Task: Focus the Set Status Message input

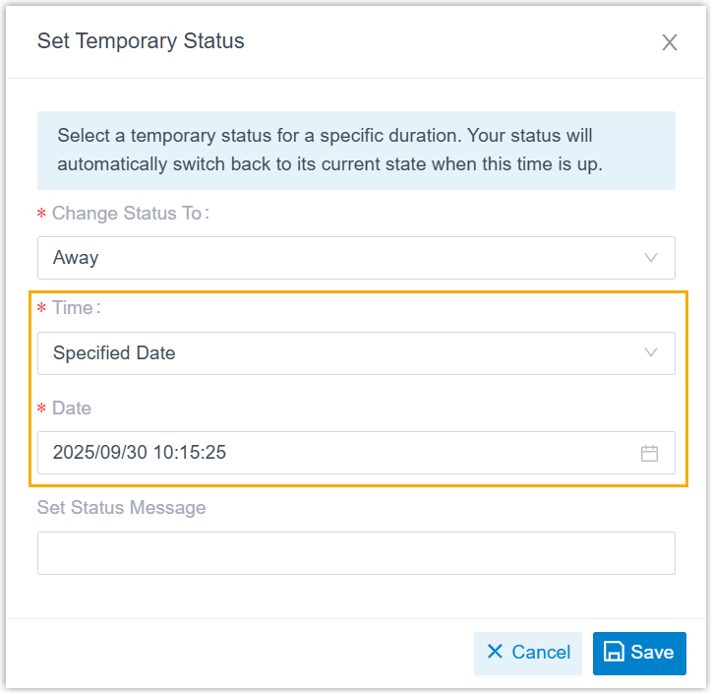Action: pos(356,553)
